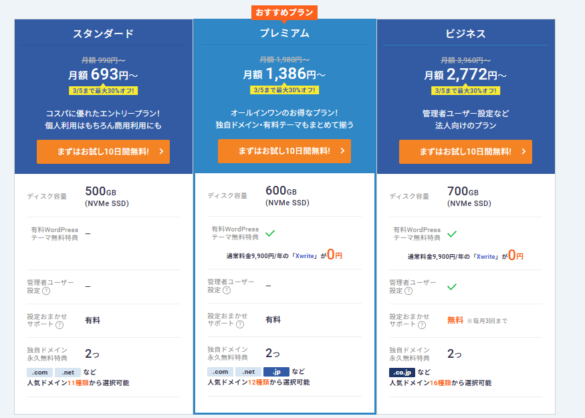Click help icon beside Business 設定おまかせサポート
585x418 pixels.
(x=422, y=325)
